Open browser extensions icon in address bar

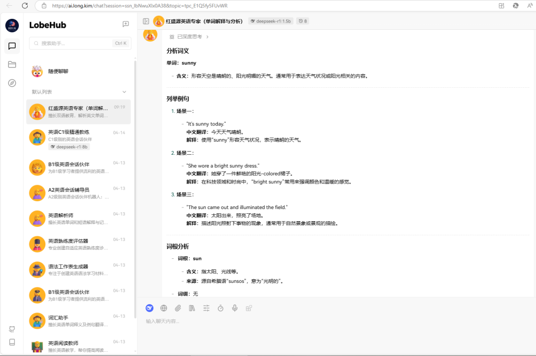click(x=501, y=5)
